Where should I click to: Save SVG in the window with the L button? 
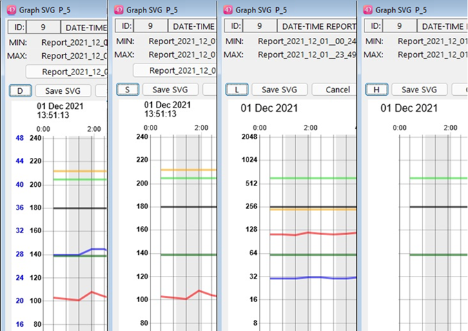(279, 90)
